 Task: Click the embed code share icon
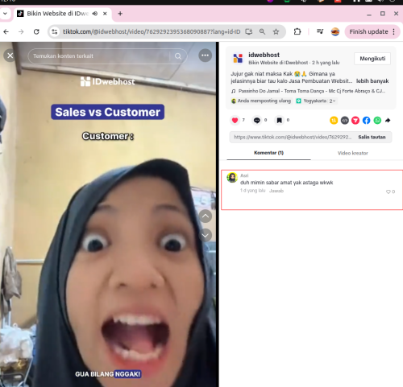pos(345,121)
